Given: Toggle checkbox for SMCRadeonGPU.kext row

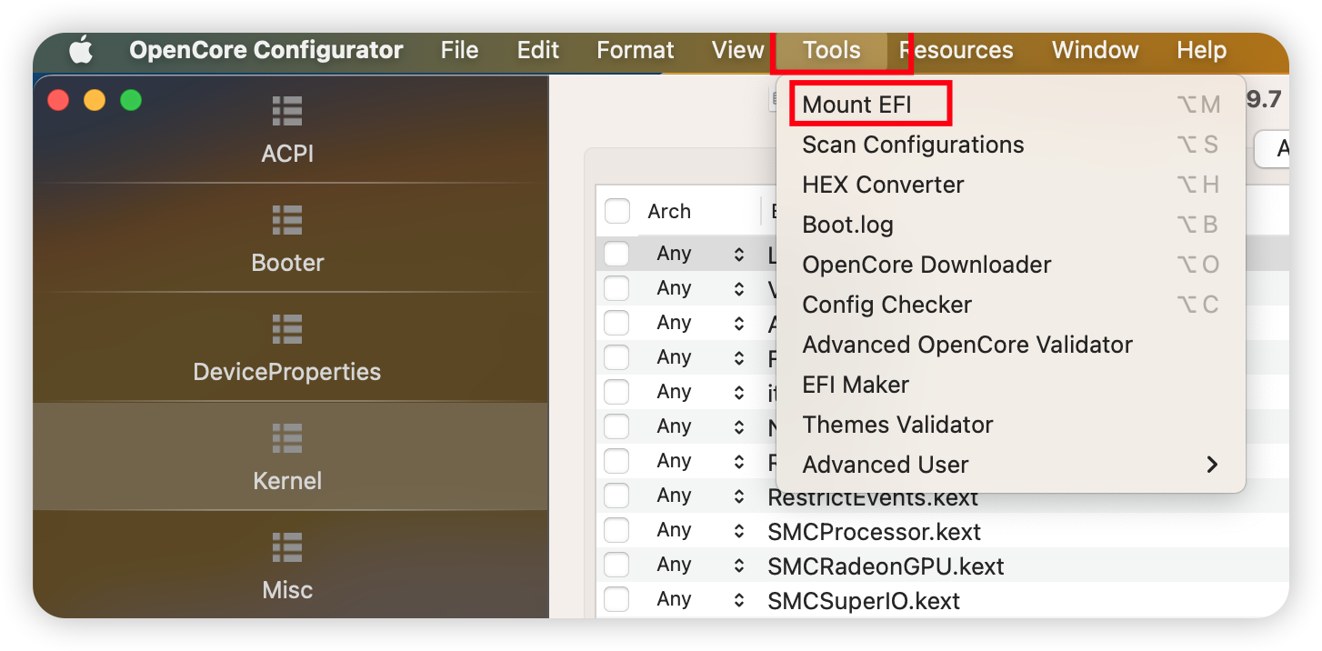Looking at the screenshot, I should (x=617, y=565).
